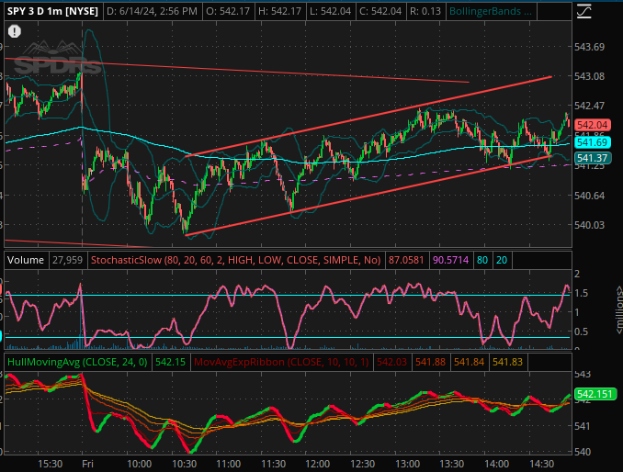This screenshot has width=623, height=472.
Task: Click the 541.37 price bubble
Action: (593, 159)
